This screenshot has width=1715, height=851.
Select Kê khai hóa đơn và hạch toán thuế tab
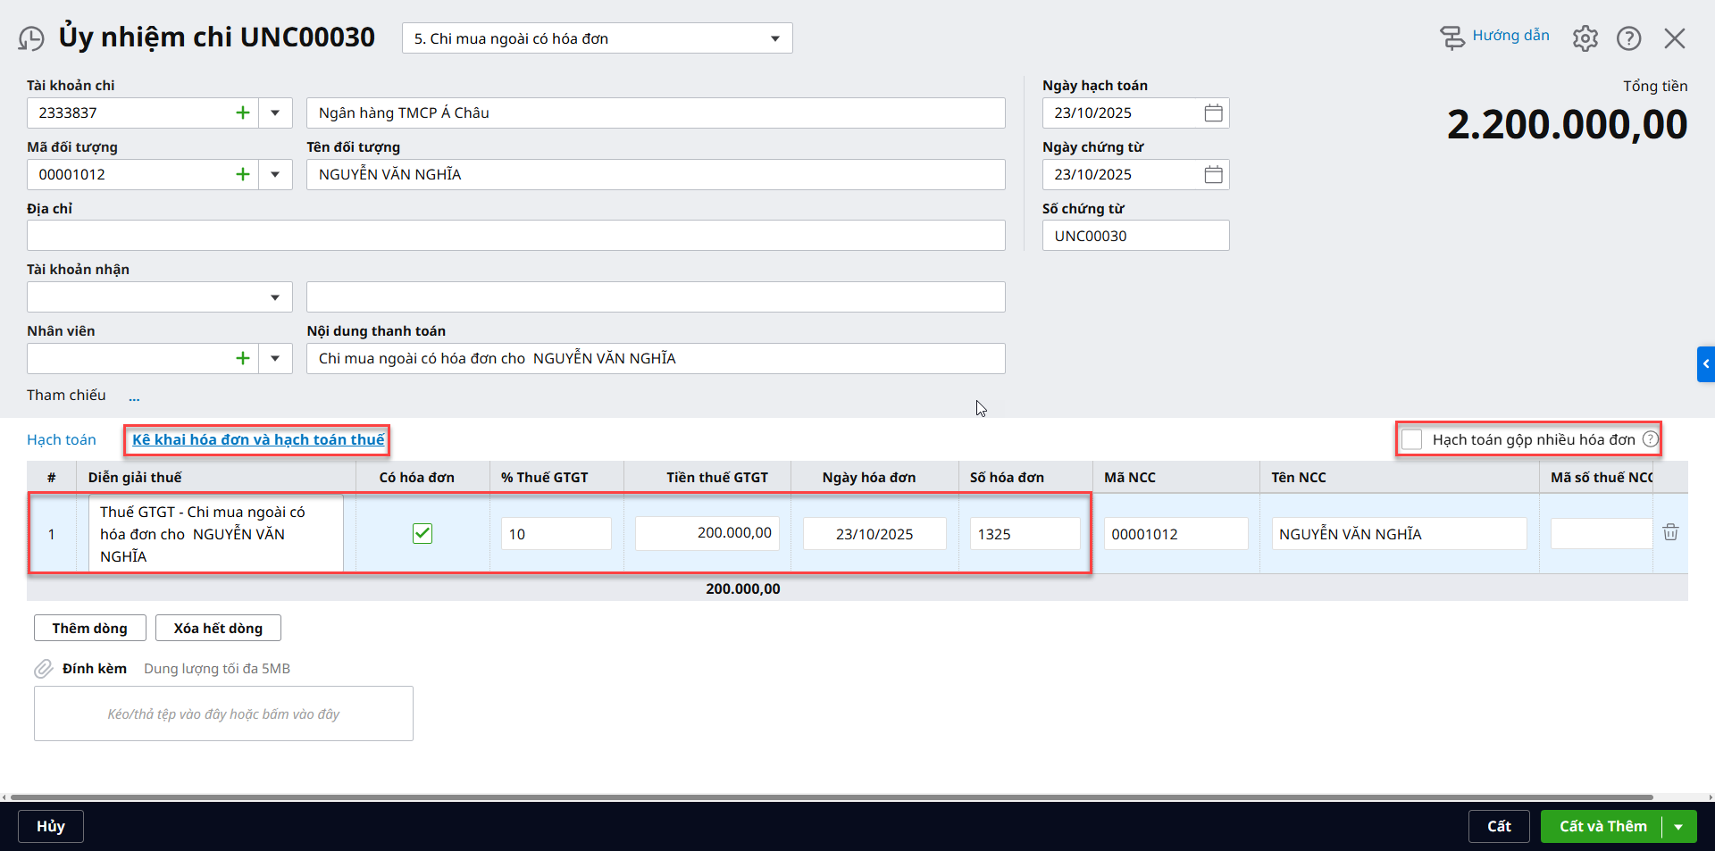[x=258, y=439]
